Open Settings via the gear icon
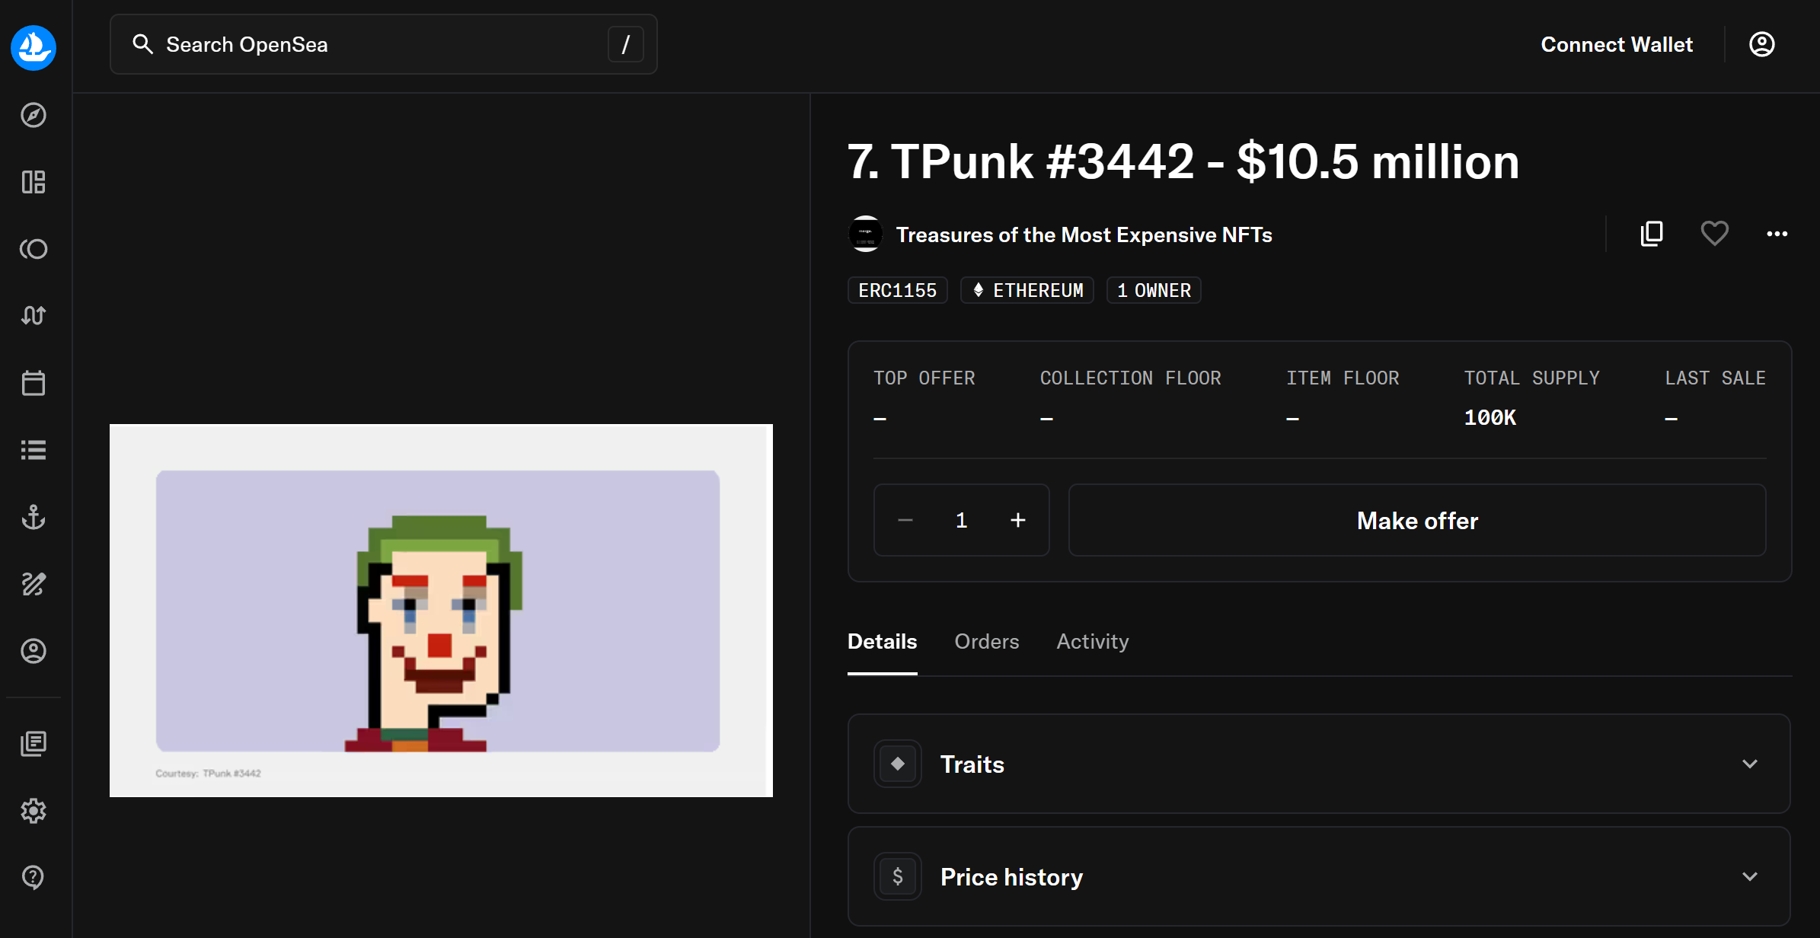 pos(34,811)
